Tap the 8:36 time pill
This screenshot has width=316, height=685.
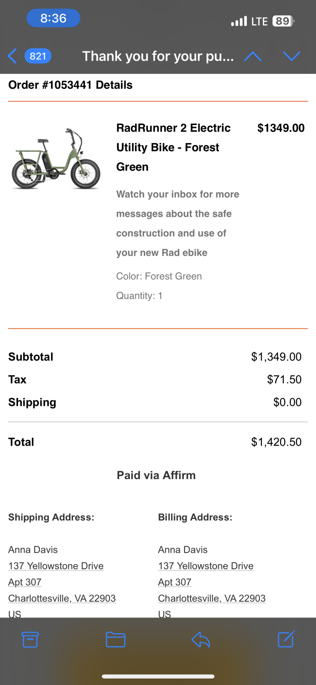[53, 18]
